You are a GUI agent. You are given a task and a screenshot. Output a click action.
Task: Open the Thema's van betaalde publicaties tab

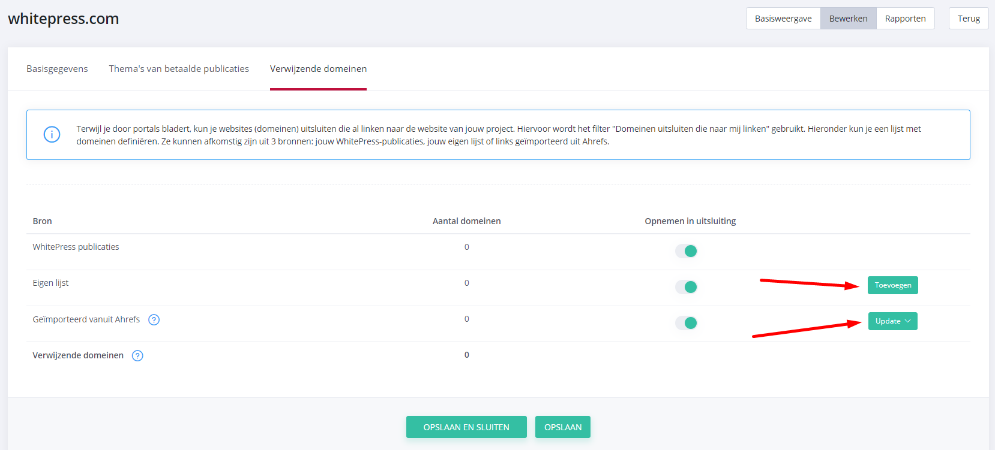(x=179, y=69)
